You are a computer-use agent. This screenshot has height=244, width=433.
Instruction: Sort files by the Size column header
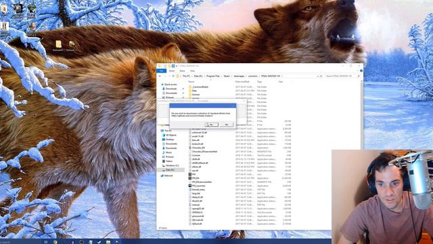coord(281,82)
